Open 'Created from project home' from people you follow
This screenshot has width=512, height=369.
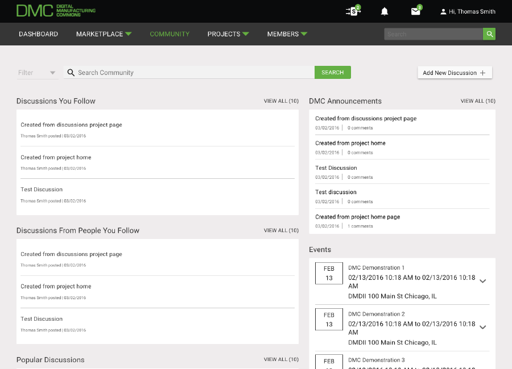(56, 286)
